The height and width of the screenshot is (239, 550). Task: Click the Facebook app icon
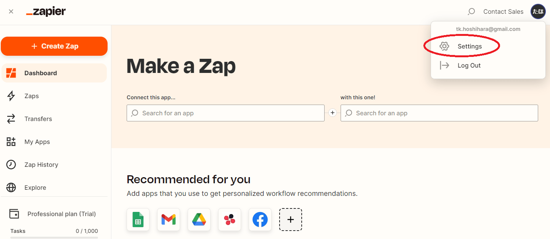[260, 220]
